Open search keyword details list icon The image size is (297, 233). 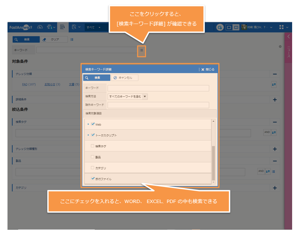[x=141, y=50]
